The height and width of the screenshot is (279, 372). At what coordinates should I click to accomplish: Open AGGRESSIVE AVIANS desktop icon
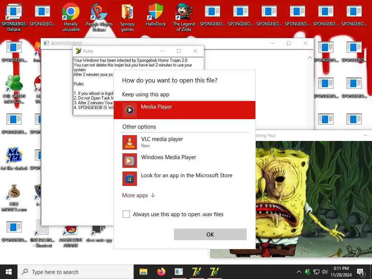coord(71,236)
